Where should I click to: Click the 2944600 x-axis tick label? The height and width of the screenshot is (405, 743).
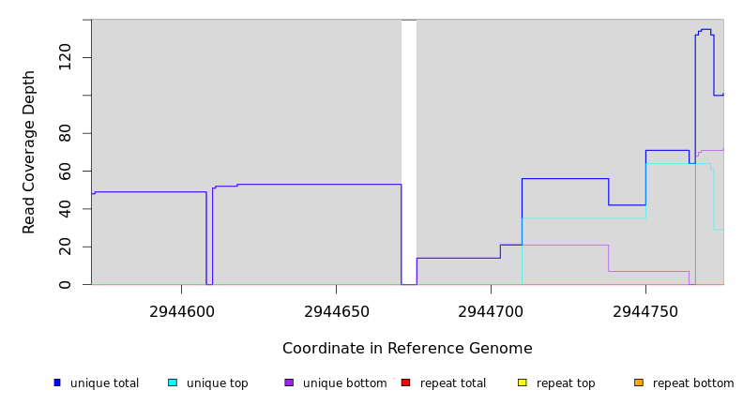tap(181, 311)
